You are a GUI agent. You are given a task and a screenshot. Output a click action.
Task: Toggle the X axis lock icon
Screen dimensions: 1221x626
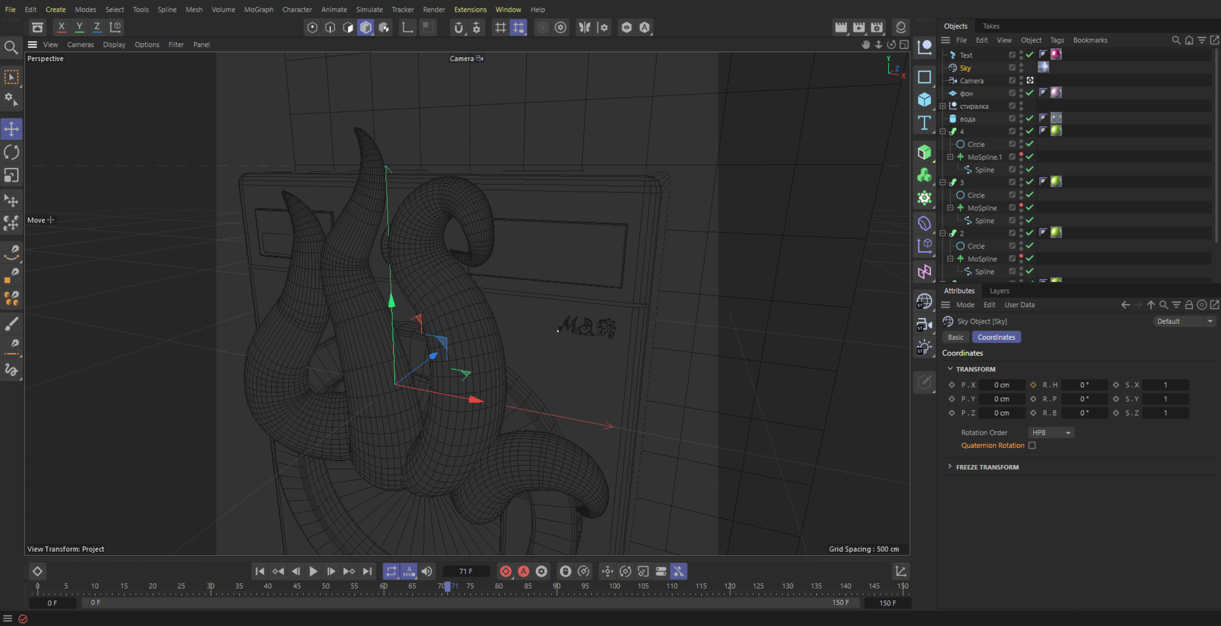pyautogui.click(x=61, y=27)
